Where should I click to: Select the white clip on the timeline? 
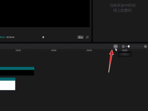point(8,84)
